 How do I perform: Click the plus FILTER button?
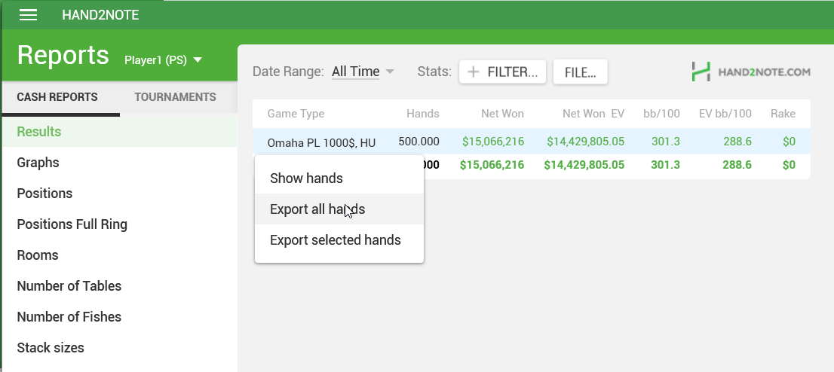(502, 72)
